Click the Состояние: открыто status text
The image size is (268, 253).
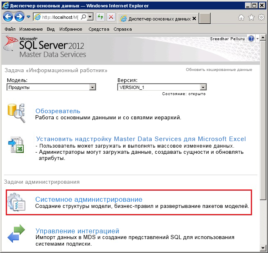184,94
